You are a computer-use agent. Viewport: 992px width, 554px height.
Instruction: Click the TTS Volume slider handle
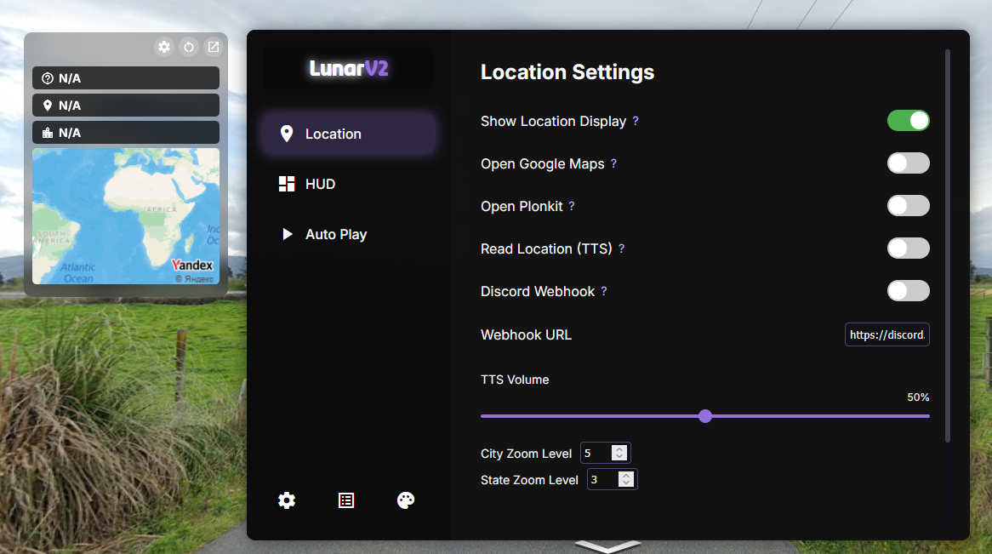coord(705,416)
